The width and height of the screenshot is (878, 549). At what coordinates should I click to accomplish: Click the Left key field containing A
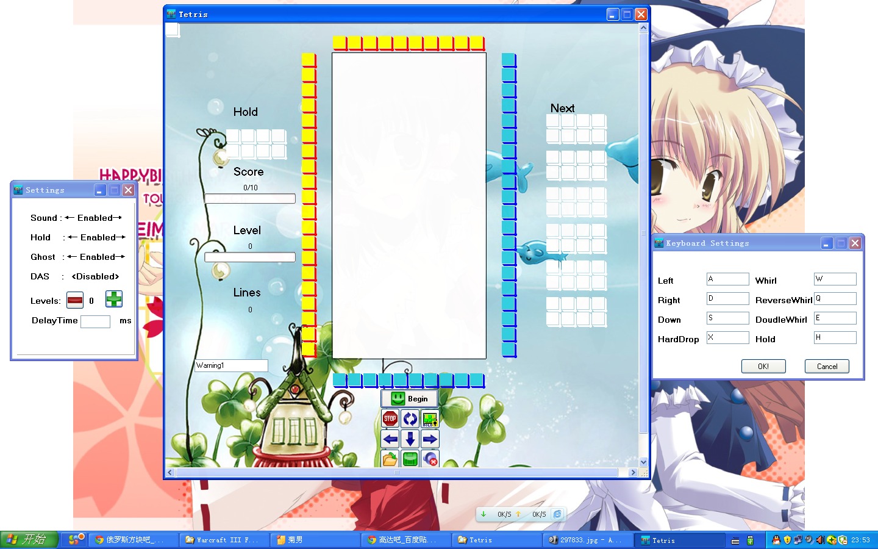pyautogui.click(x=728, y=279)
